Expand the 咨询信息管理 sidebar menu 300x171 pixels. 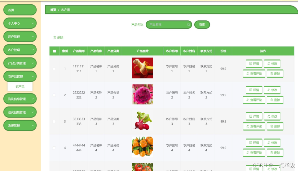click(20, 99)
